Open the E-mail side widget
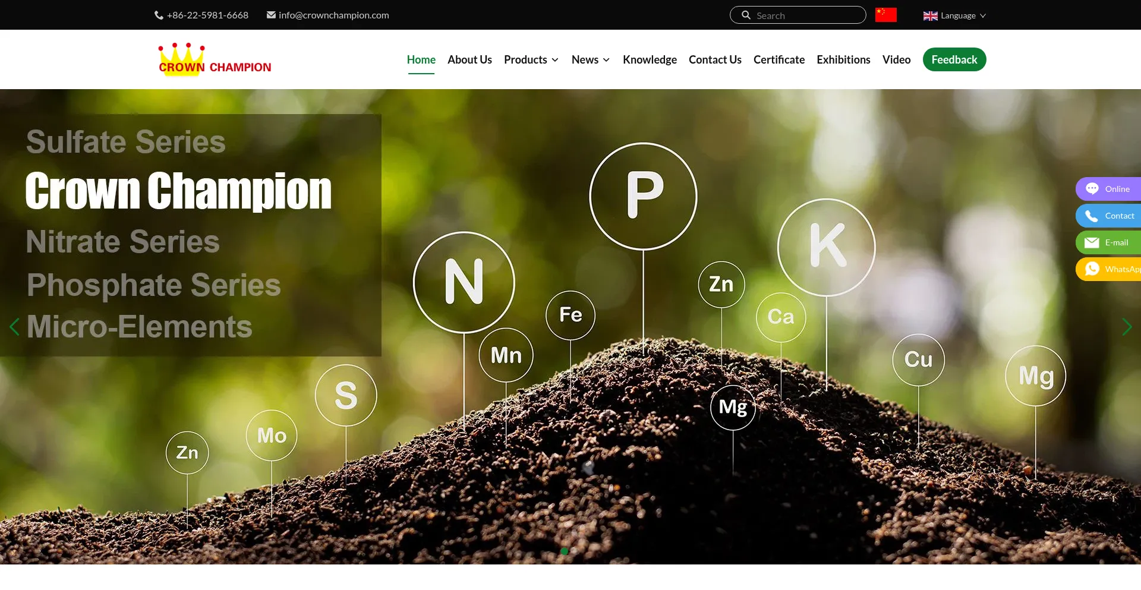 (1108, 242)
